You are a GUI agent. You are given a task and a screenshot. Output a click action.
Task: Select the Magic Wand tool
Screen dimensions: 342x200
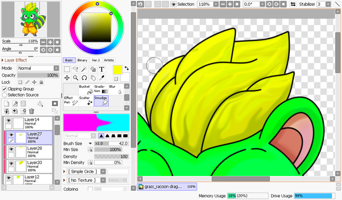click(84, 69)
